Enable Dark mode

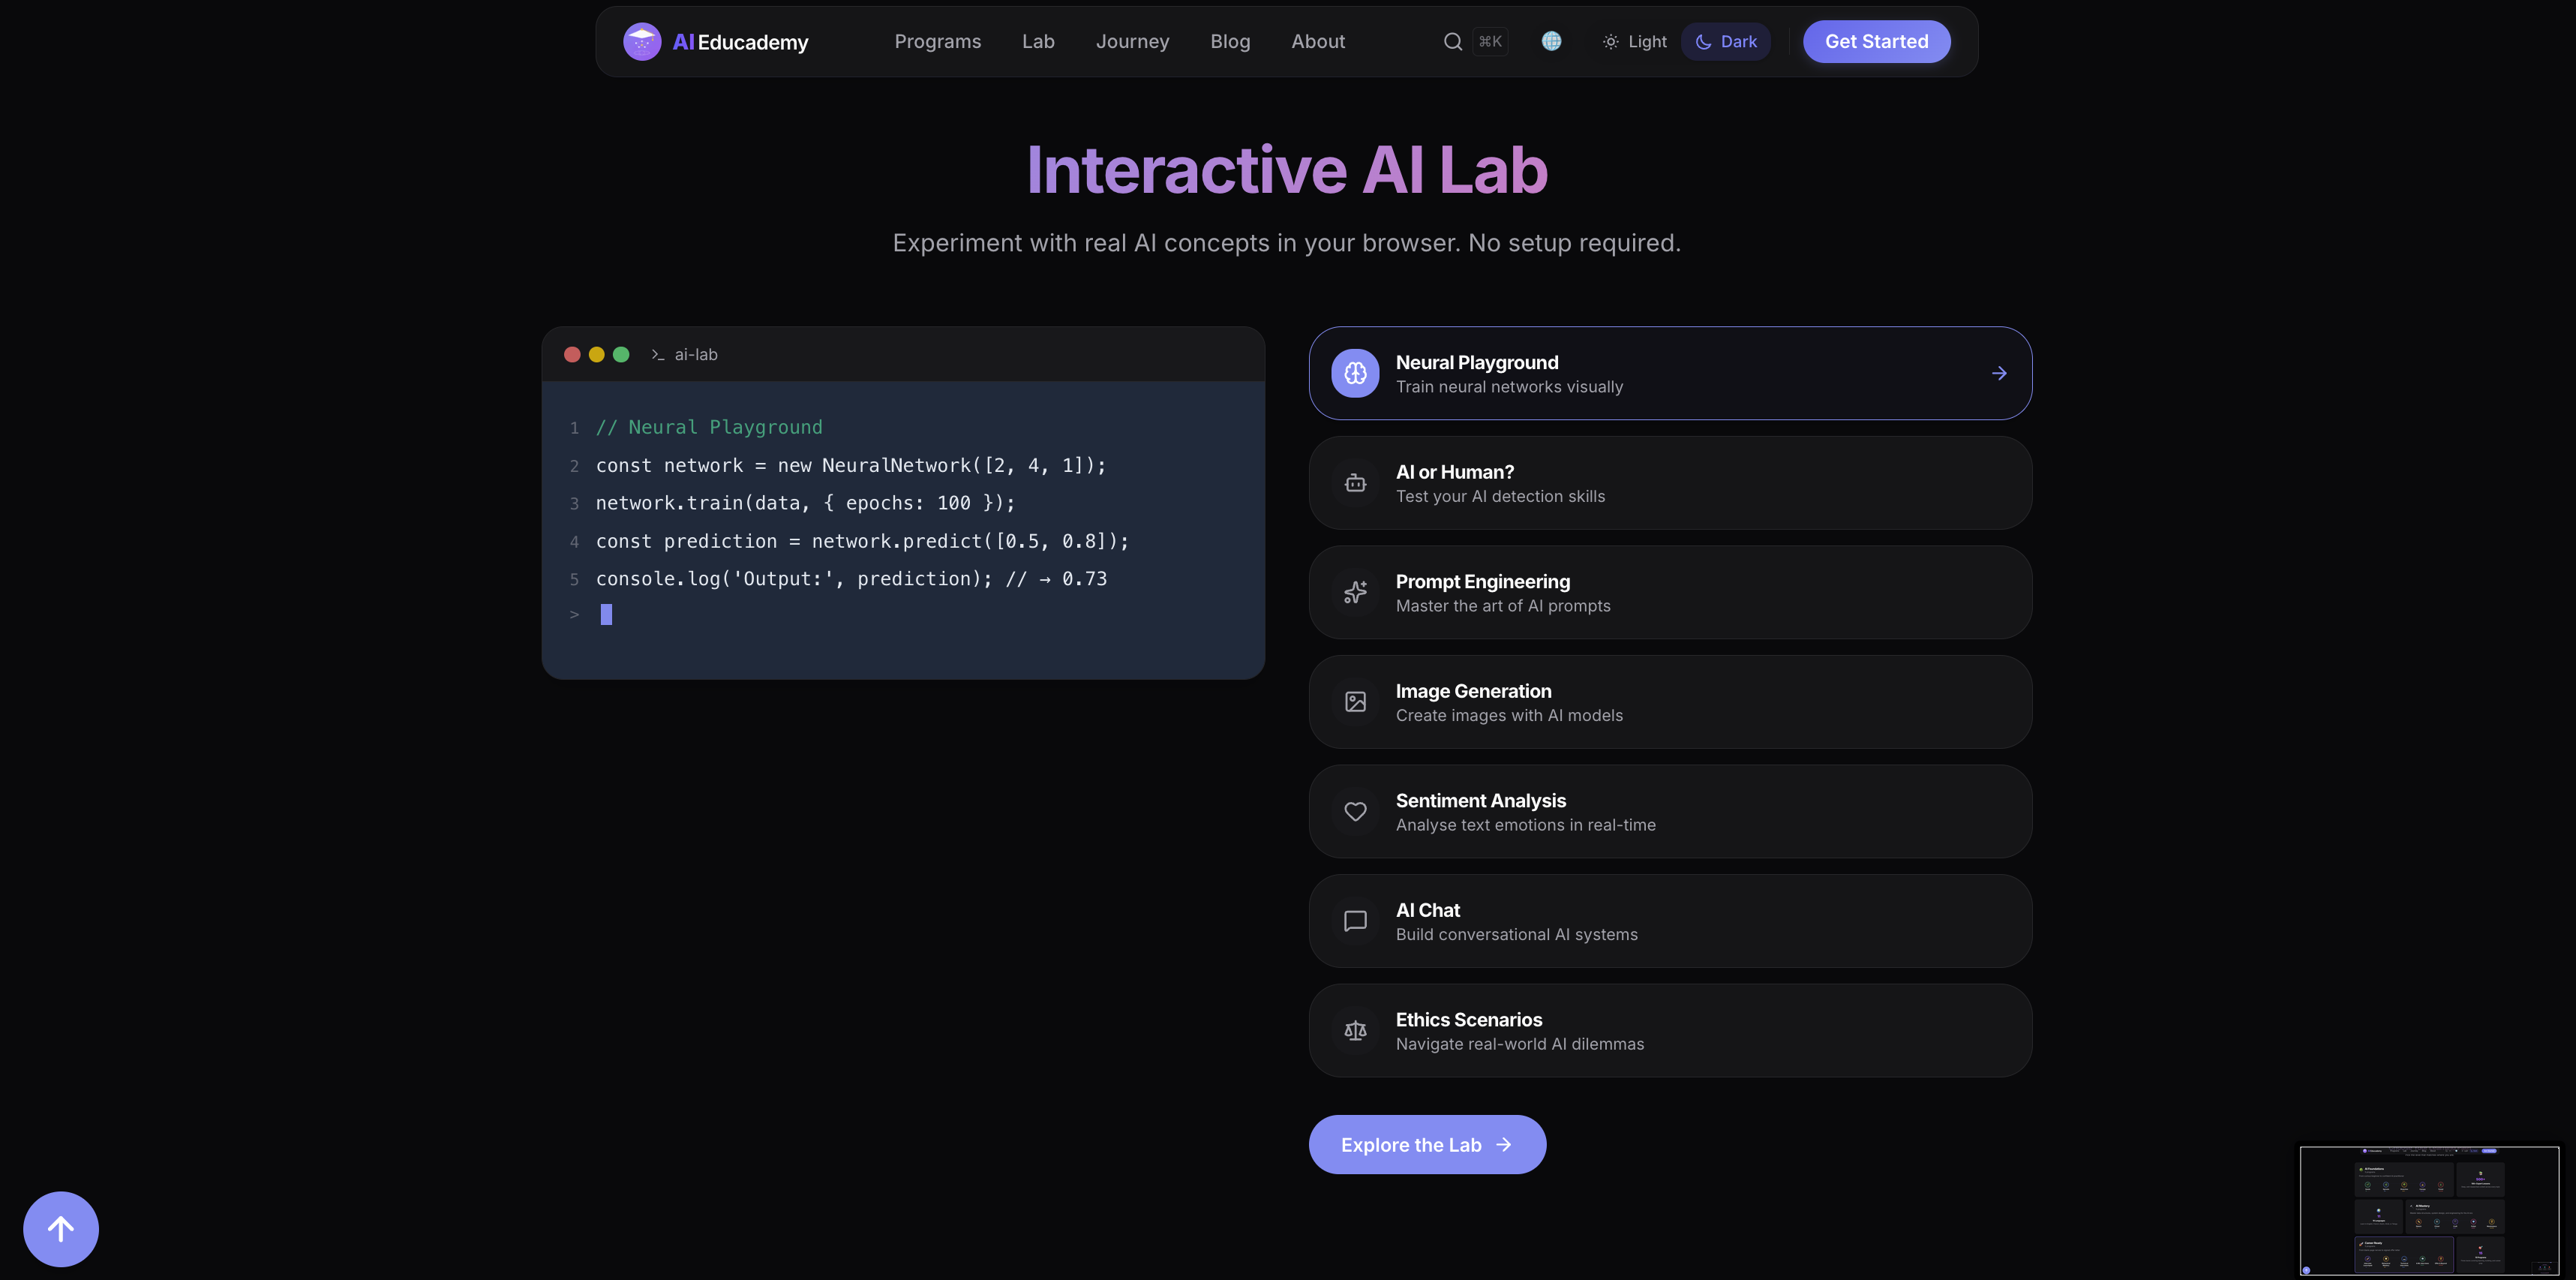(x=1726, y=41)
